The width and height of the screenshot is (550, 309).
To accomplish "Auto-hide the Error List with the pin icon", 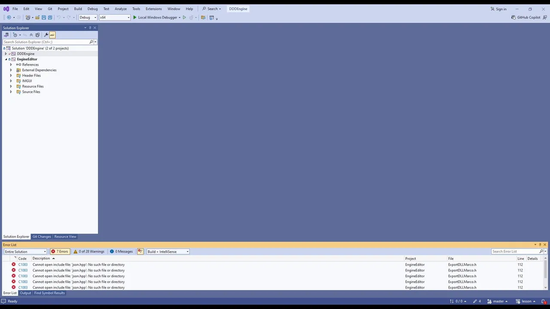I will coord(540,245).
